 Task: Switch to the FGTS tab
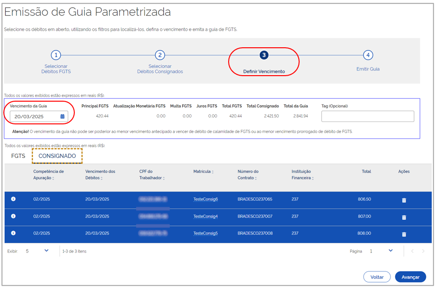18,156
